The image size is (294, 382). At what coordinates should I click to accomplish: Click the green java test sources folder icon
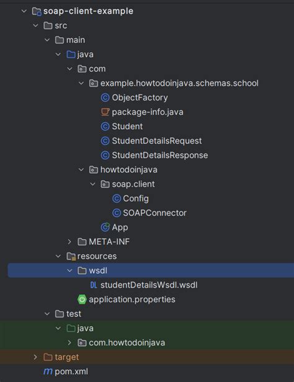click(x=71, y=328)
